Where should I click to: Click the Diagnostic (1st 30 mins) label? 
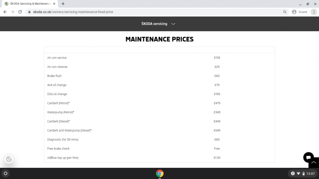(x=63, y=140)
